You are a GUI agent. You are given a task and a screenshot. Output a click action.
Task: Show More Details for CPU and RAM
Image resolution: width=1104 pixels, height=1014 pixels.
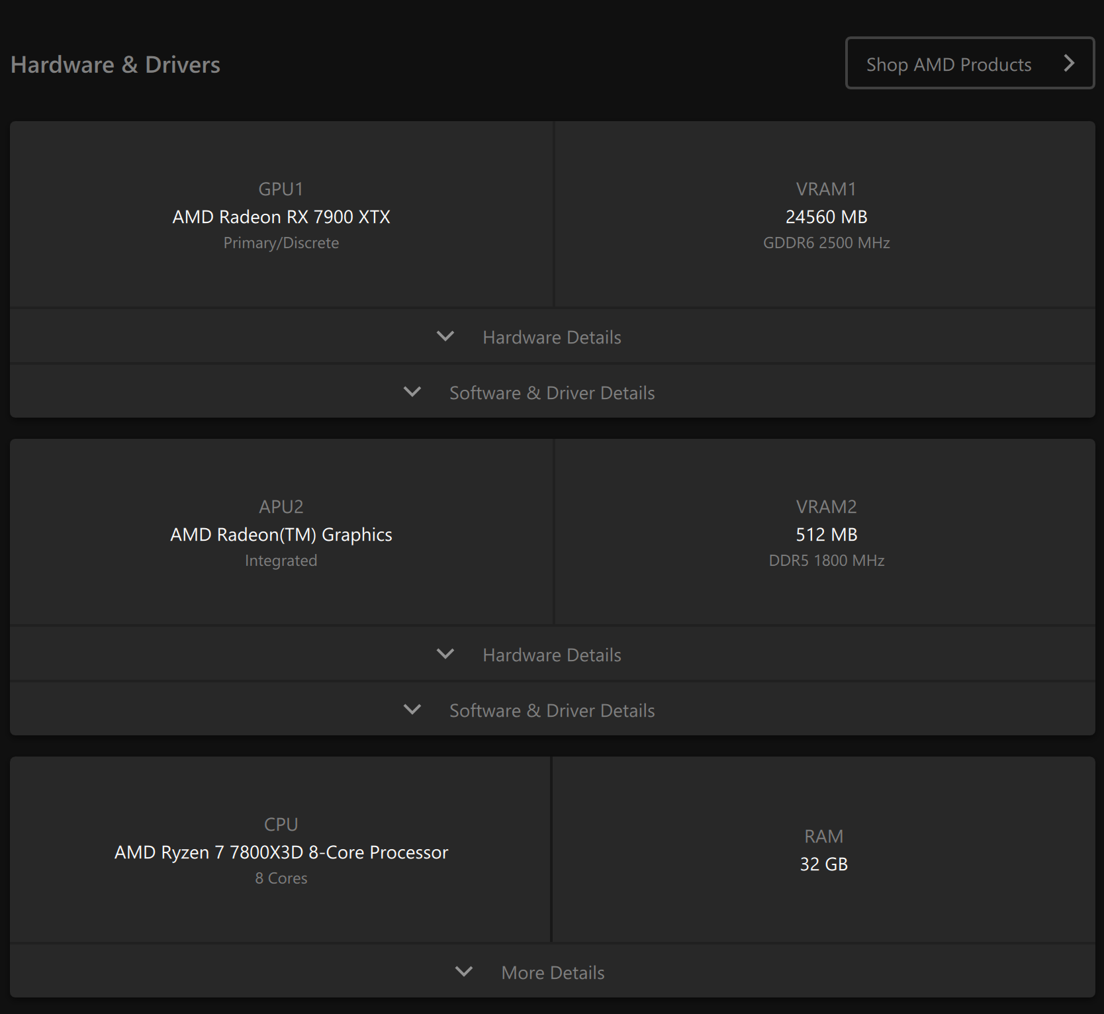coord(553,972)
